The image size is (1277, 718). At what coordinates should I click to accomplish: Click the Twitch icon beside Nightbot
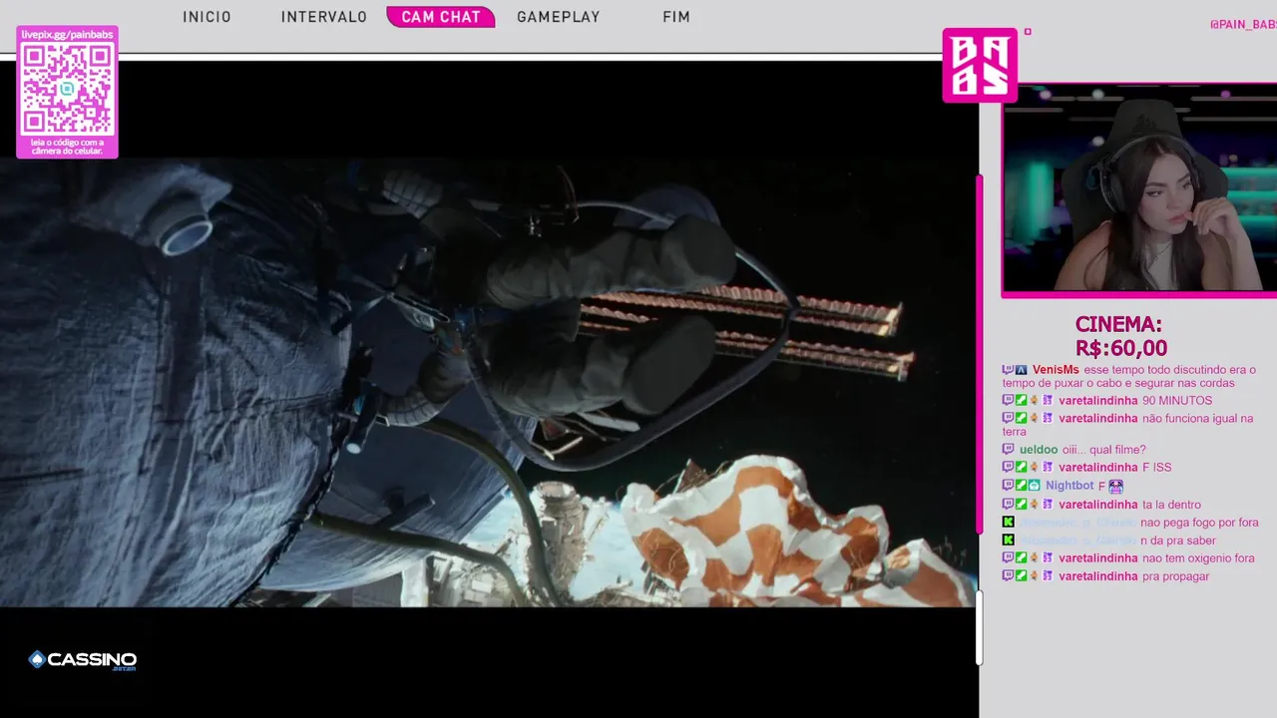point(1008,486)
